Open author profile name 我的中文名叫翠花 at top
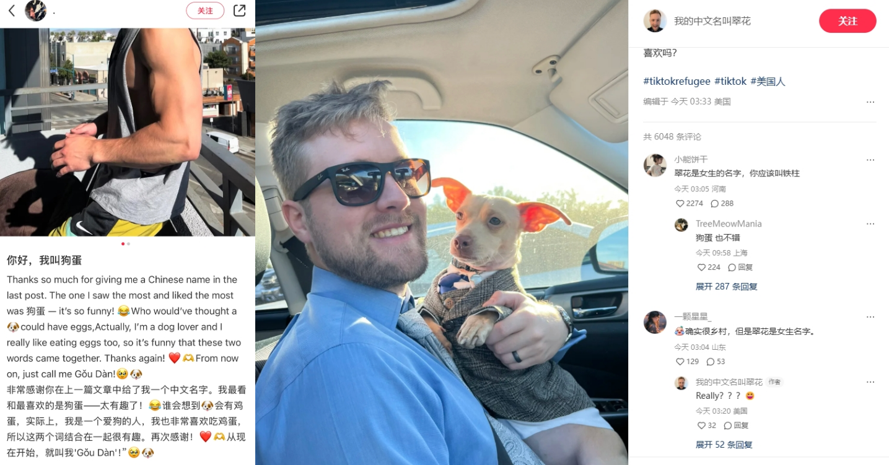Image resolution: width=889 pixels, height=465 pixels. [712, 21]
